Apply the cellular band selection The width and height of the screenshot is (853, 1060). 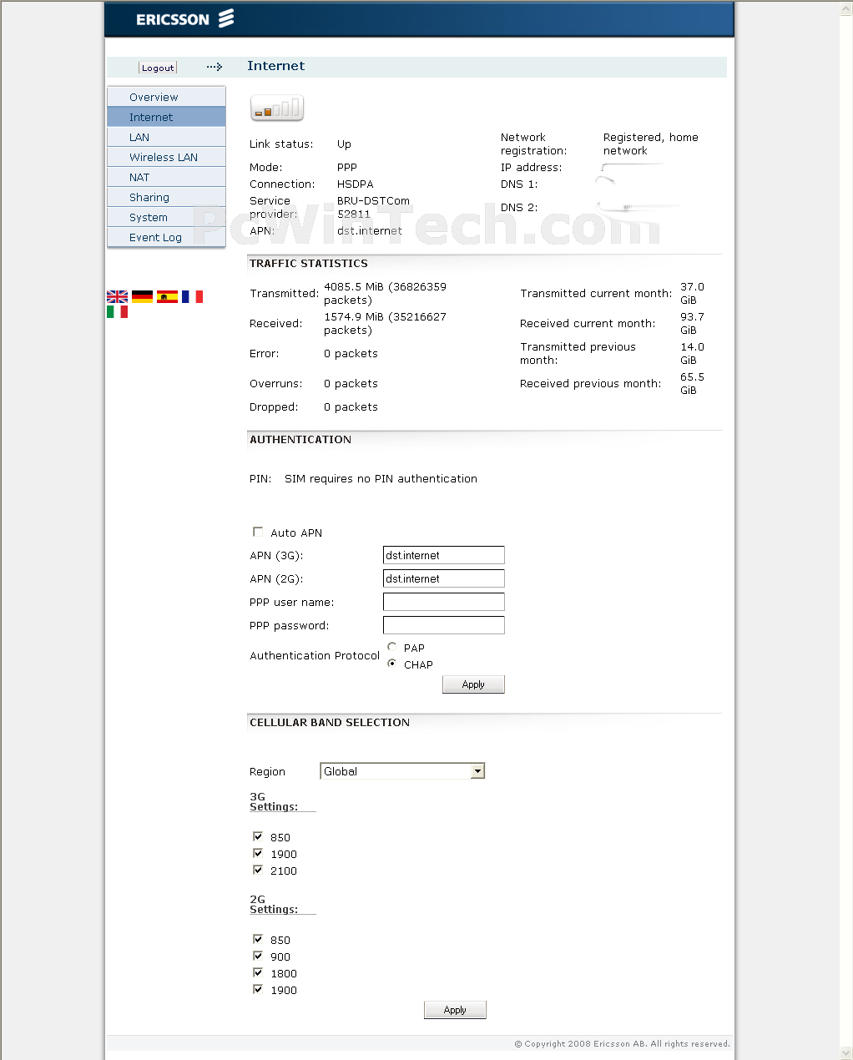[x=455, y=1010]
